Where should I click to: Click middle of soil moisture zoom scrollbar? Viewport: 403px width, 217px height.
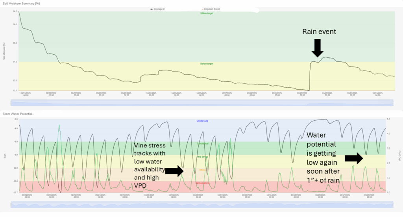point(202,103)
